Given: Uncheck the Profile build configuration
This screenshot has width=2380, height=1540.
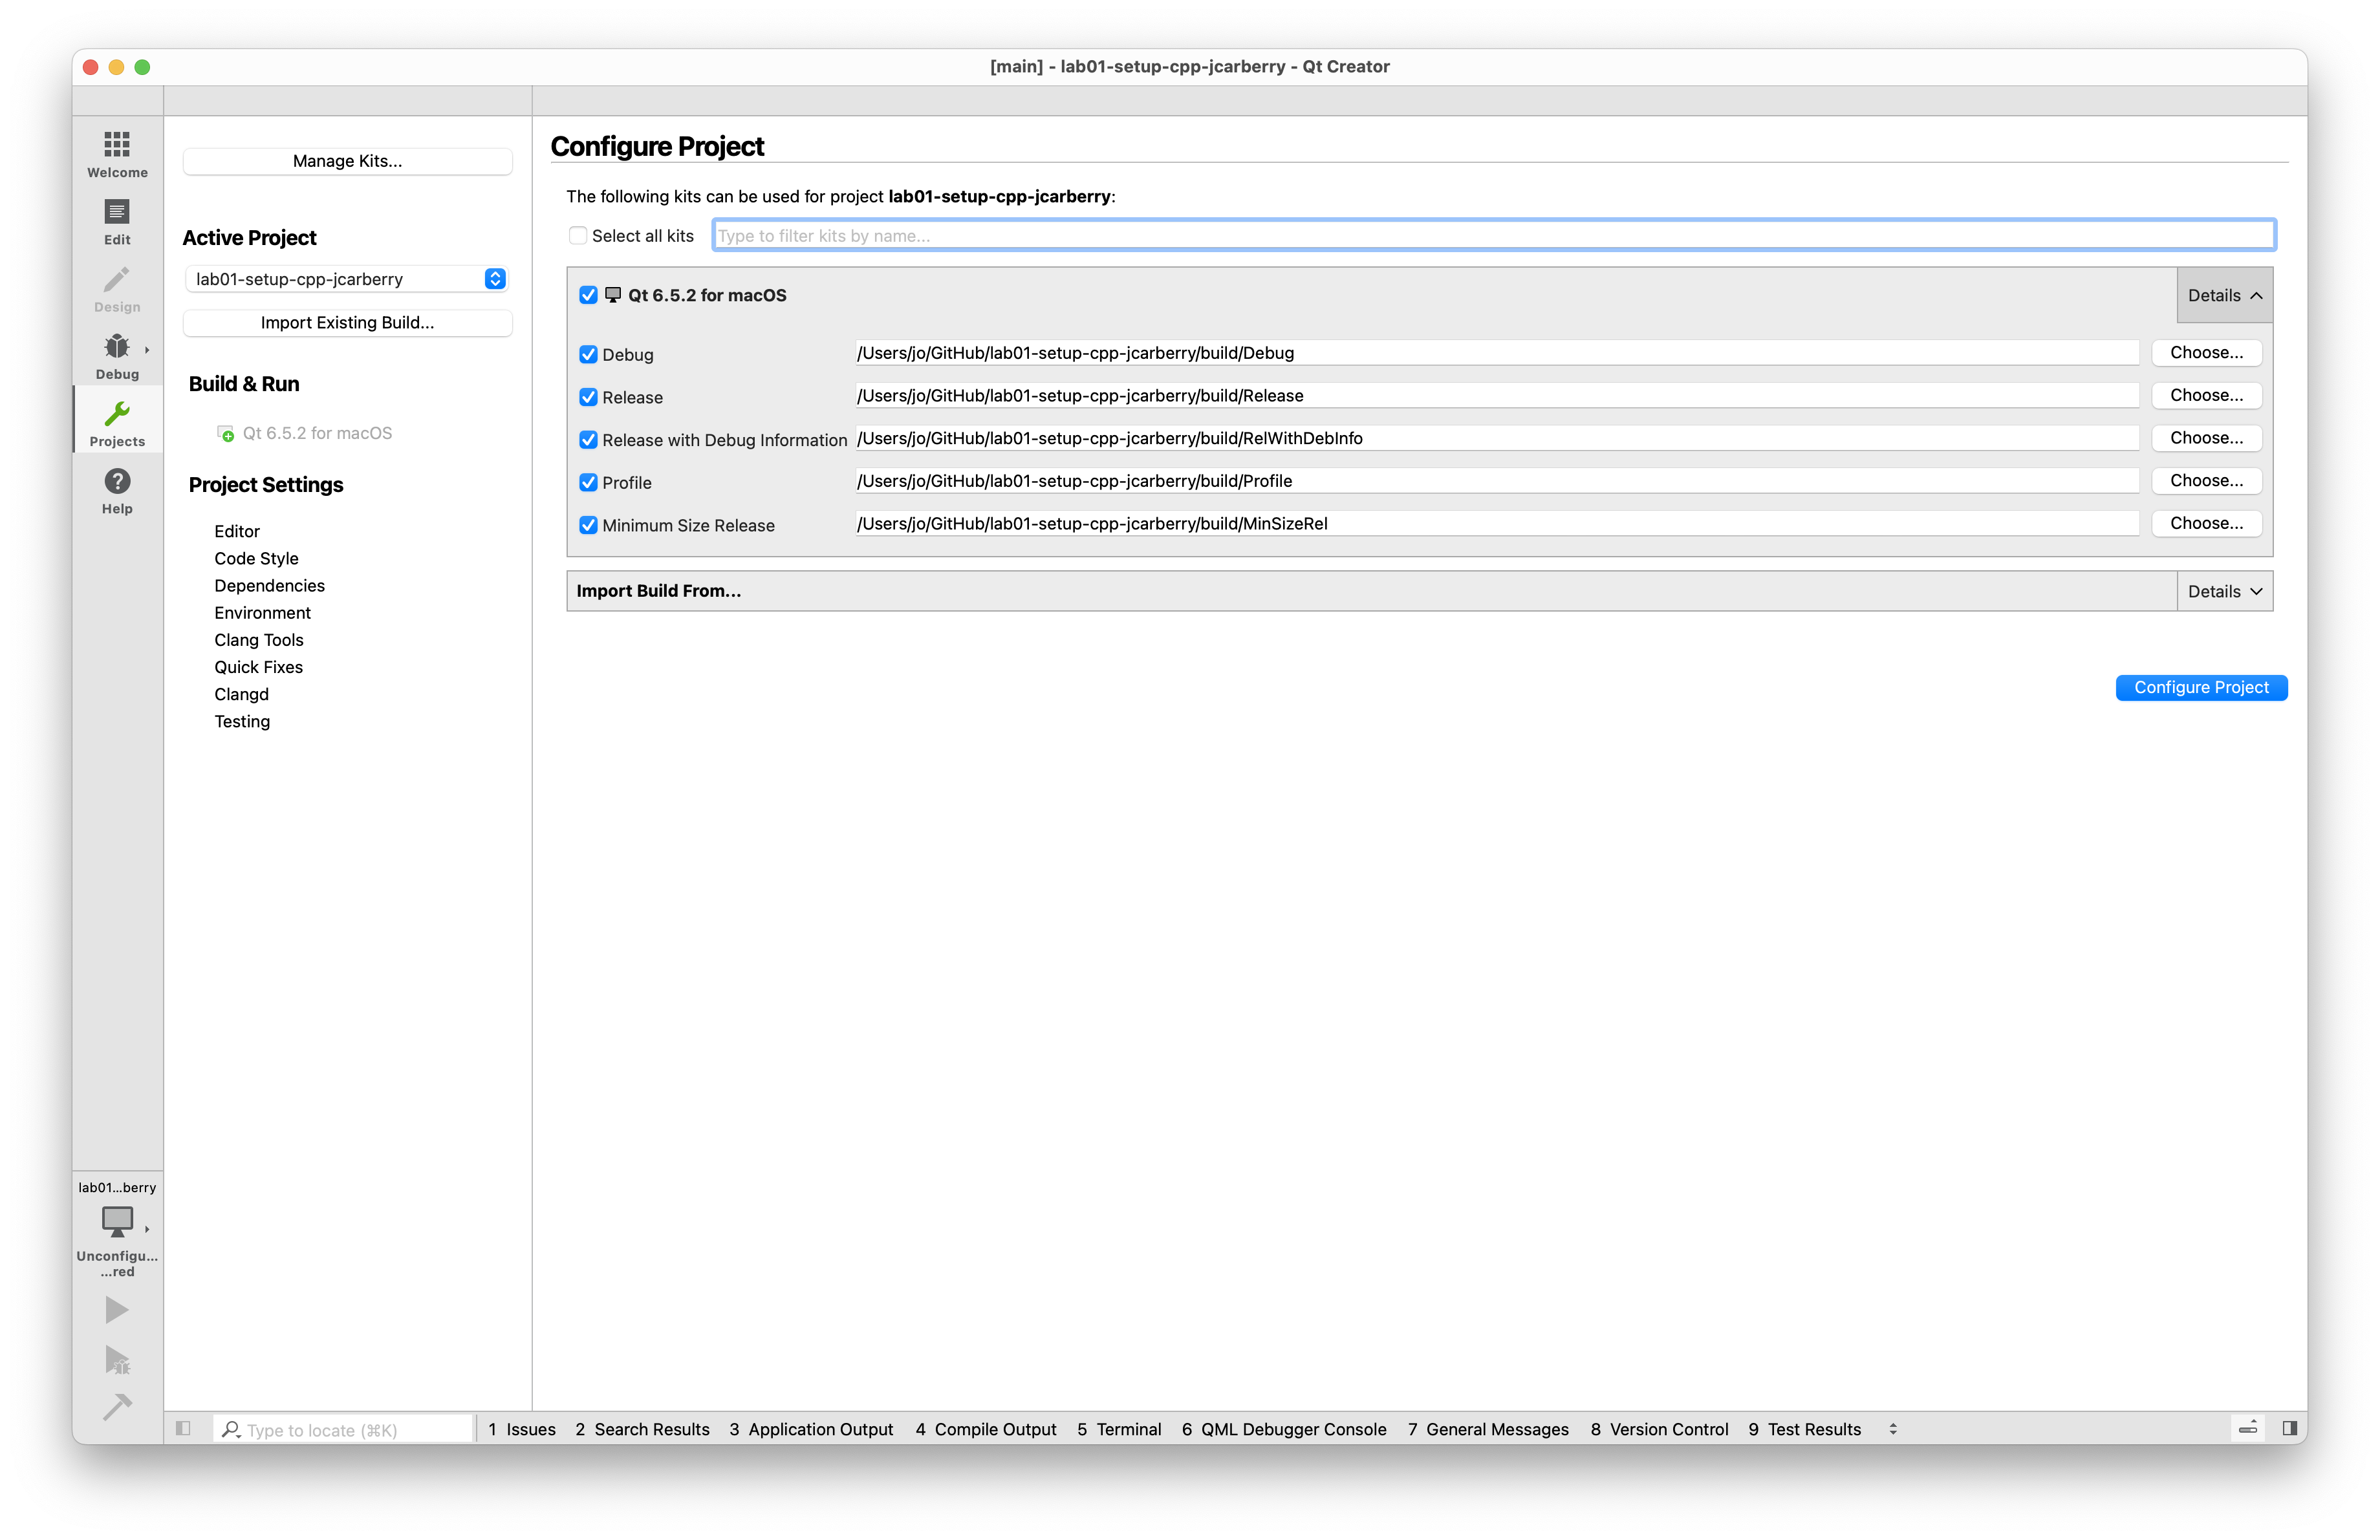Looking at the screenshot, I should click(588, 482).
